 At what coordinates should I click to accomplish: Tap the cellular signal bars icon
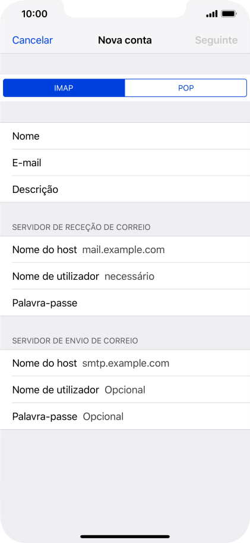point(211,14)
